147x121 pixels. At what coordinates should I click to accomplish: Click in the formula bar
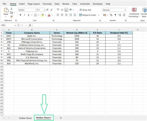[90, 25]
